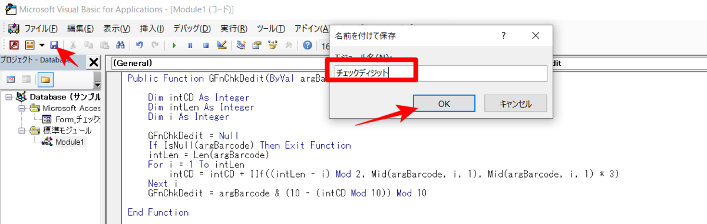
Task: Click the 'intLen = Len(argBarcode)' line
Action: 209,155
